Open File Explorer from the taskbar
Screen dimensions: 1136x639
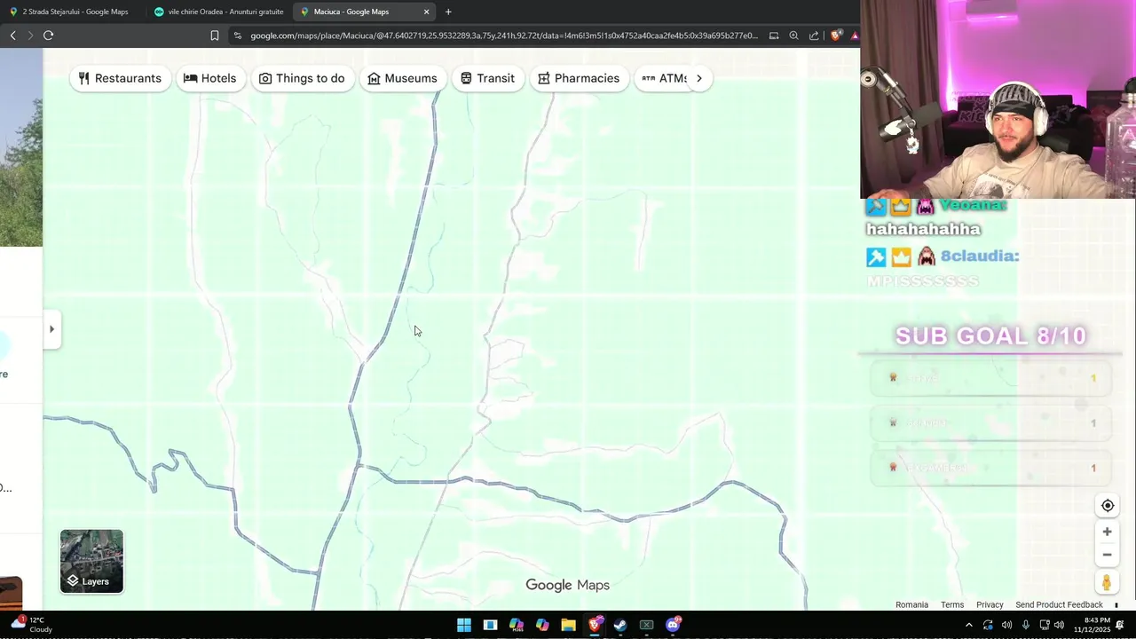point(569,625)
